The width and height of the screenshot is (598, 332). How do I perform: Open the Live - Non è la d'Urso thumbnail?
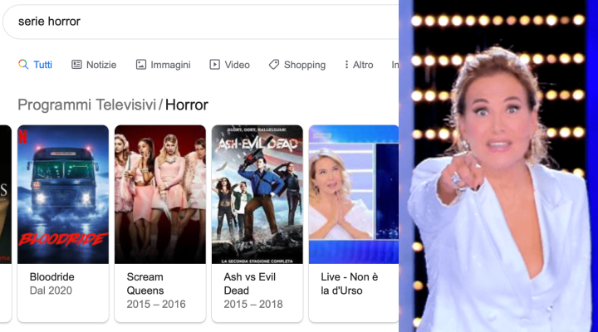click(354, 194)
